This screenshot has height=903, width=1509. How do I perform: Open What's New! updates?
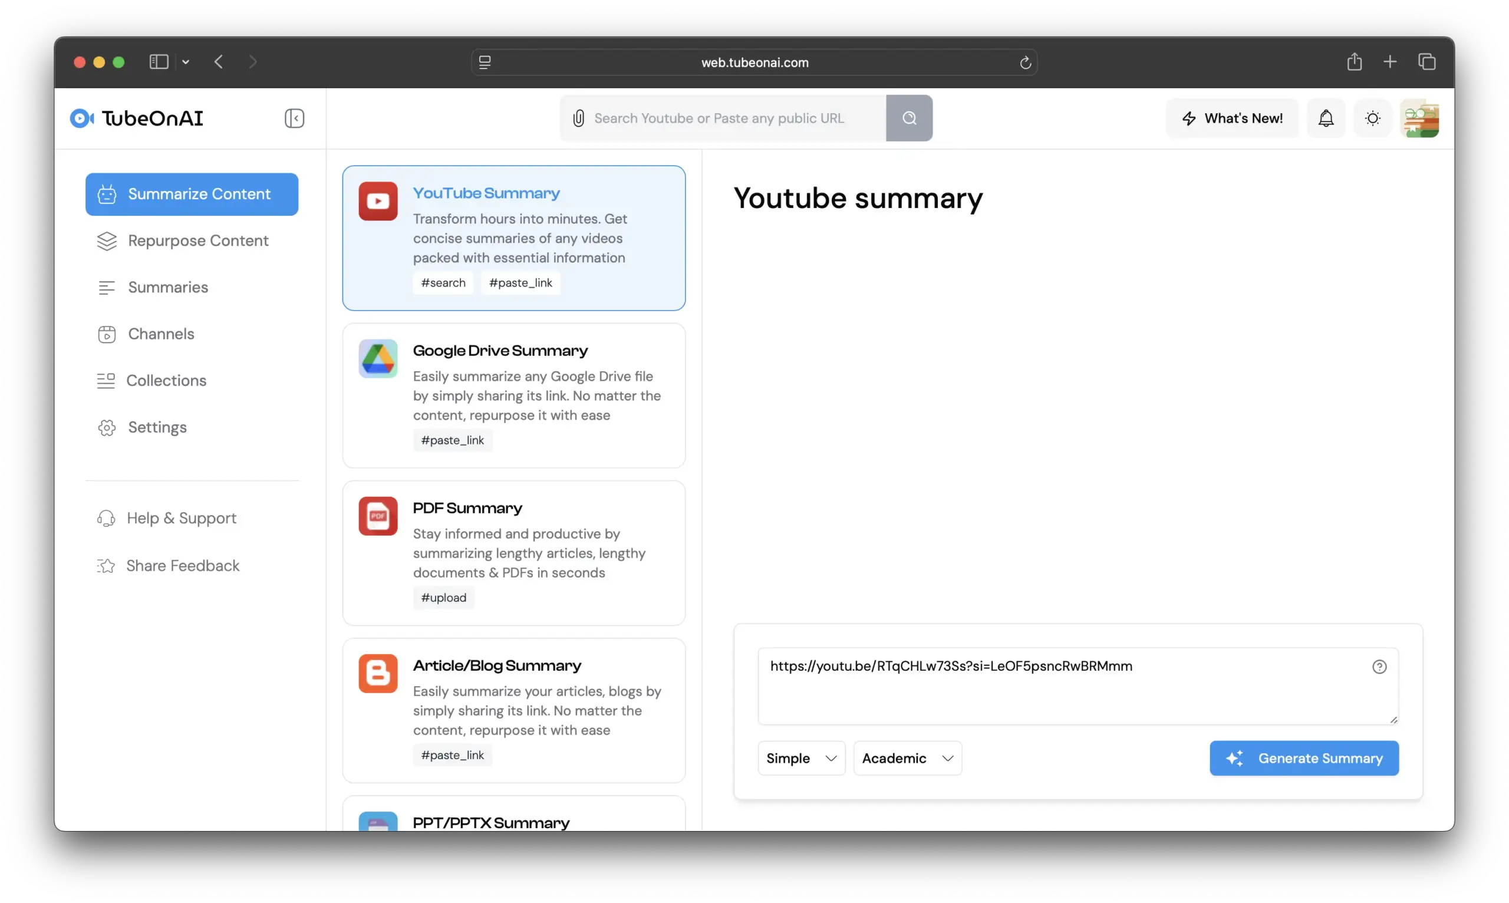pos(1232,118)
